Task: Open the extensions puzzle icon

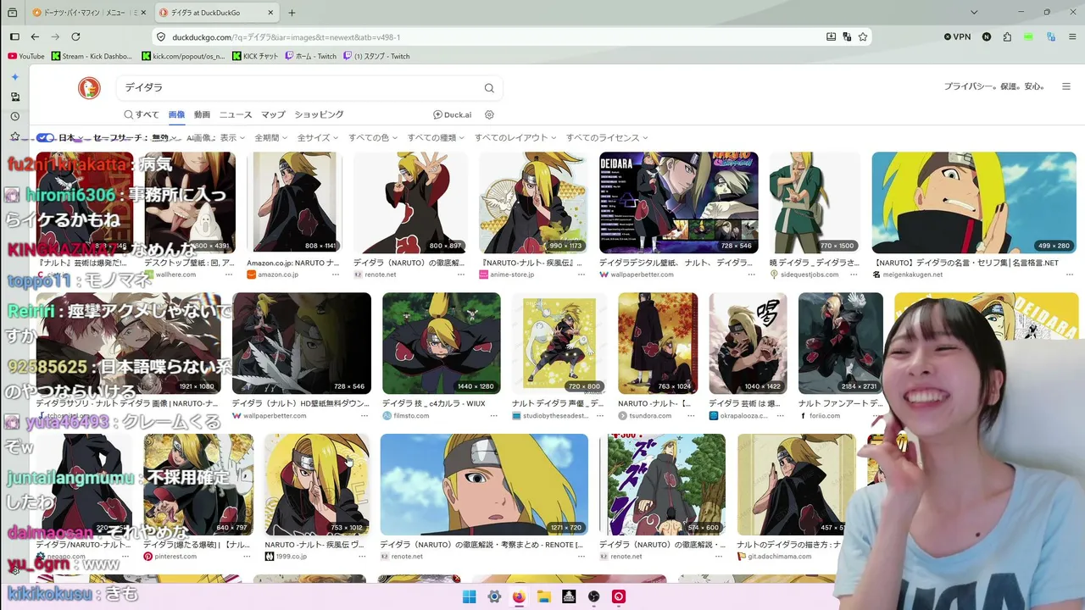Action: 1007,37
